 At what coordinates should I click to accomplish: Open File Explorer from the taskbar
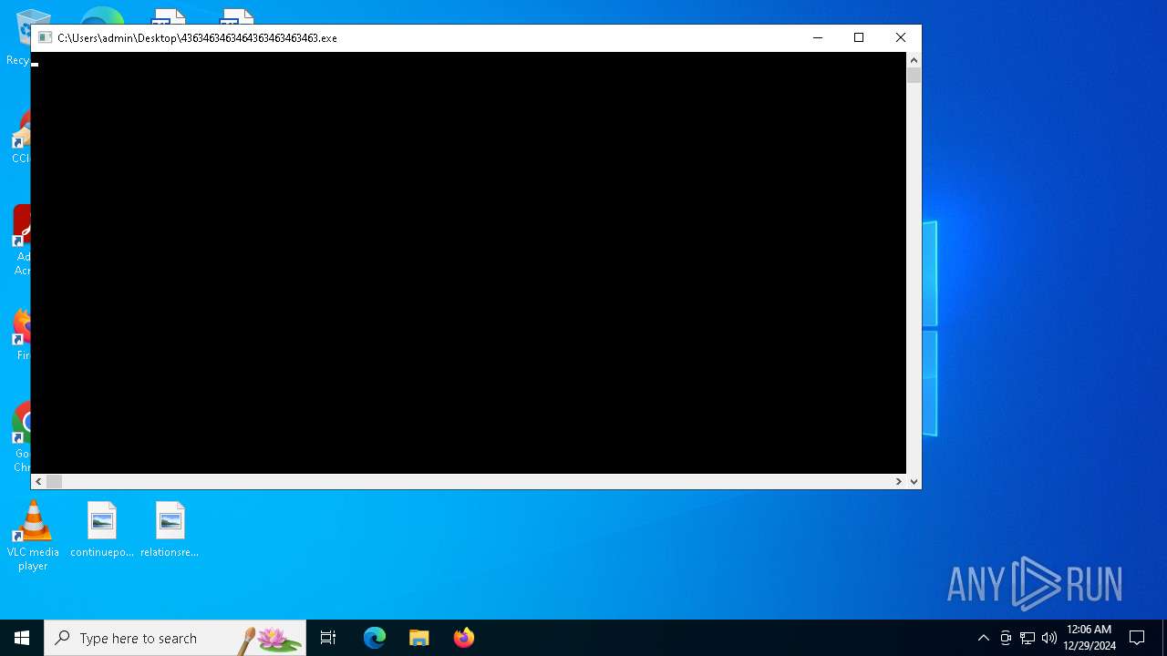click(418, 638)
